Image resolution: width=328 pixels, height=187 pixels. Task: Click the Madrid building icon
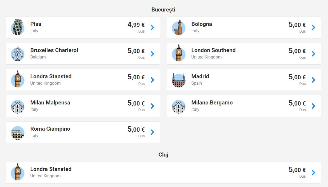click(x=179, y=80)
